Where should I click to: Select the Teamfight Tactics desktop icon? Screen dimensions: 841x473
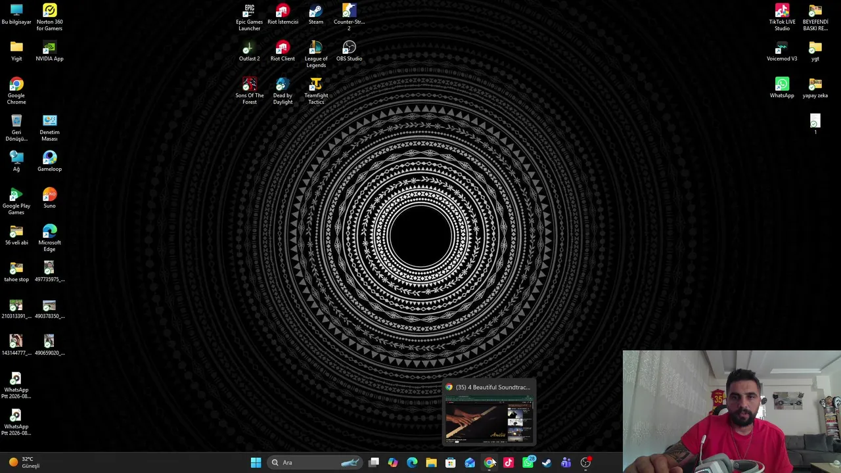pos(316,91)
